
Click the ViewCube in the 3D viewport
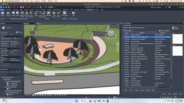[111, 33]
